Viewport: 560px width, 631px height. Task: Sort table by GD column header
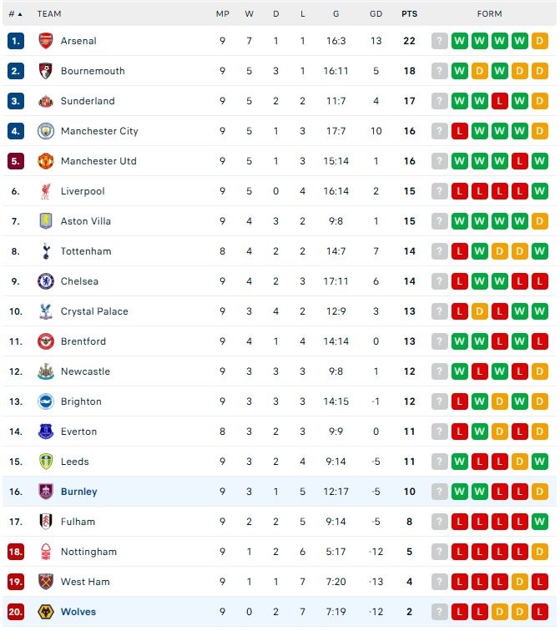coord(376,14)
